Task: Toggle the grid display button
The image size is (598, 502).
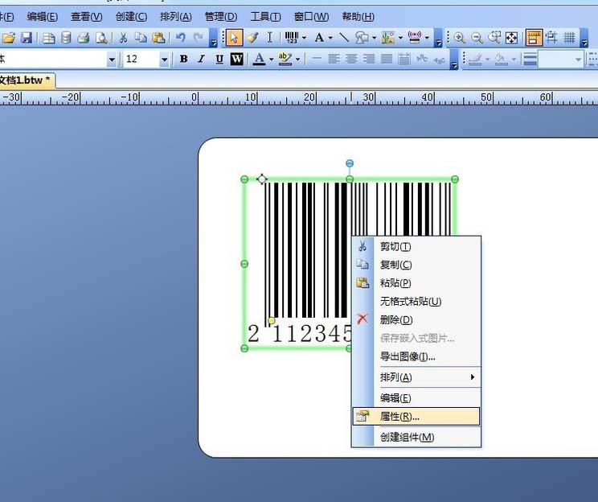Action: [569, 38]
